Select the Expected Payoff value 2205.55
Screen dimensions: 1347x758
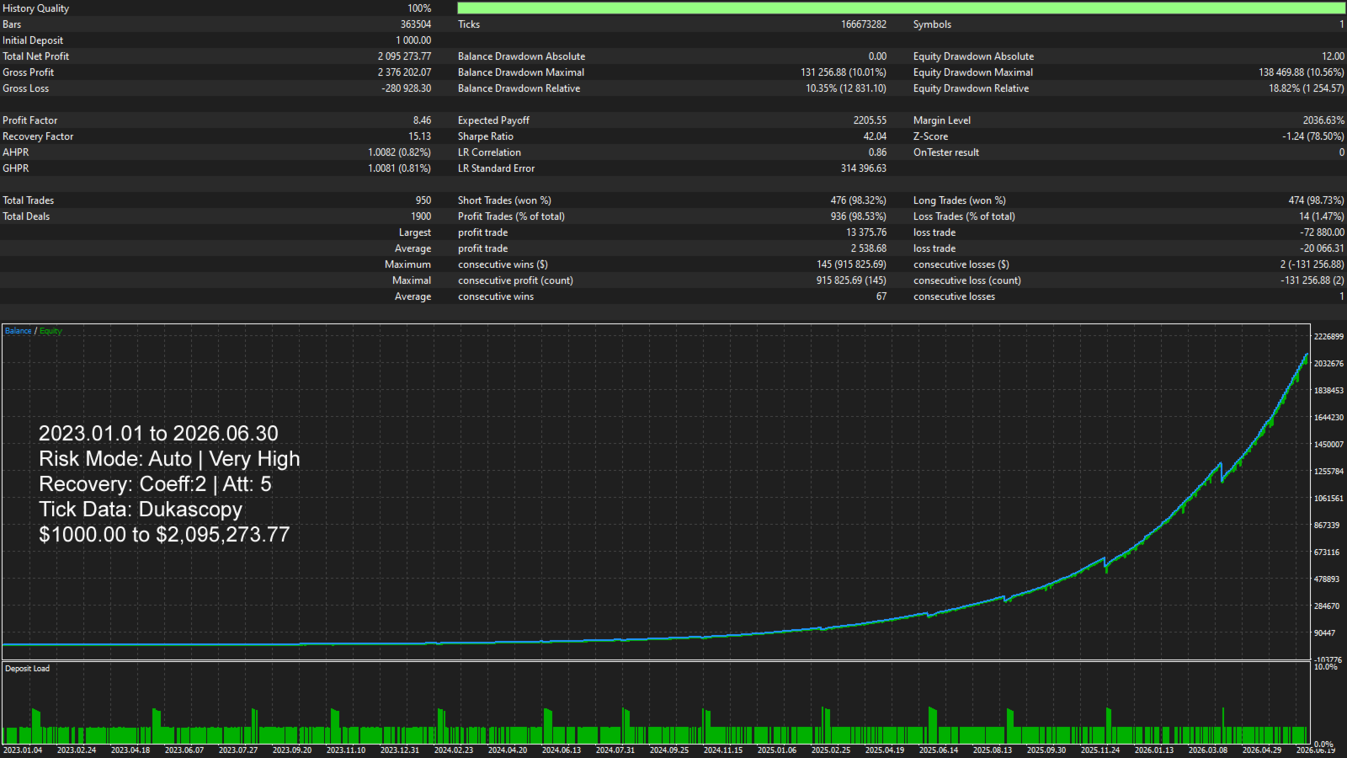pos(870,120)
